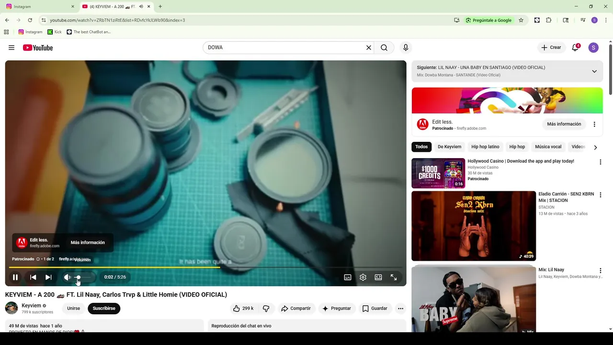Screen dimensions: 613x345
Task: Open the browser extensions puzzle icon
Action: [549, 20]
